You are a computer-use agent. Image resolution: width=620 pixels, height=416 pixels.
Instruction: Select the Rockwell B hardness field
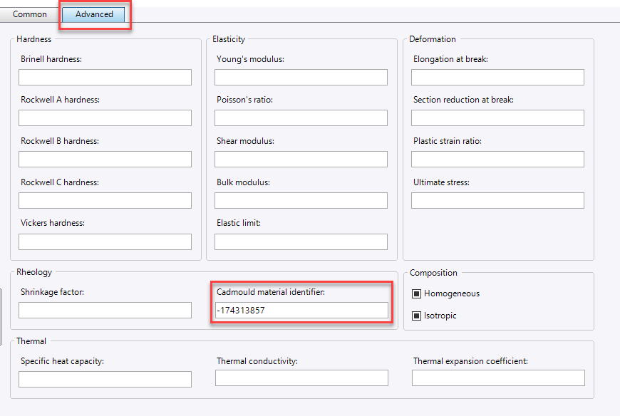click(105, 160)
